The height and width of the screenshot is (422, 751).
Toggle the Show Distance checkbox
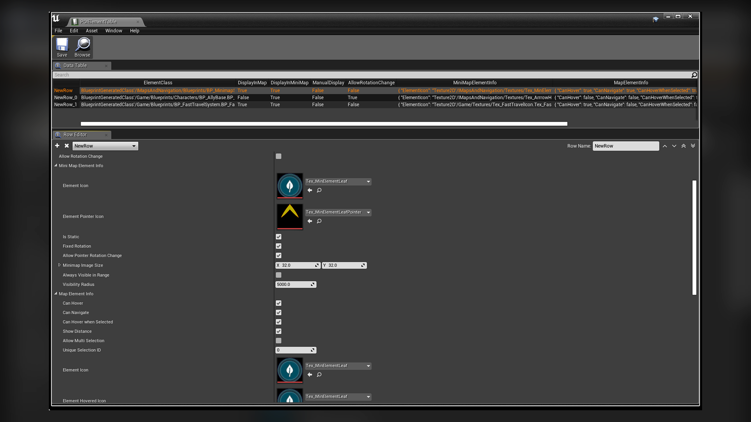coord(279,331)
